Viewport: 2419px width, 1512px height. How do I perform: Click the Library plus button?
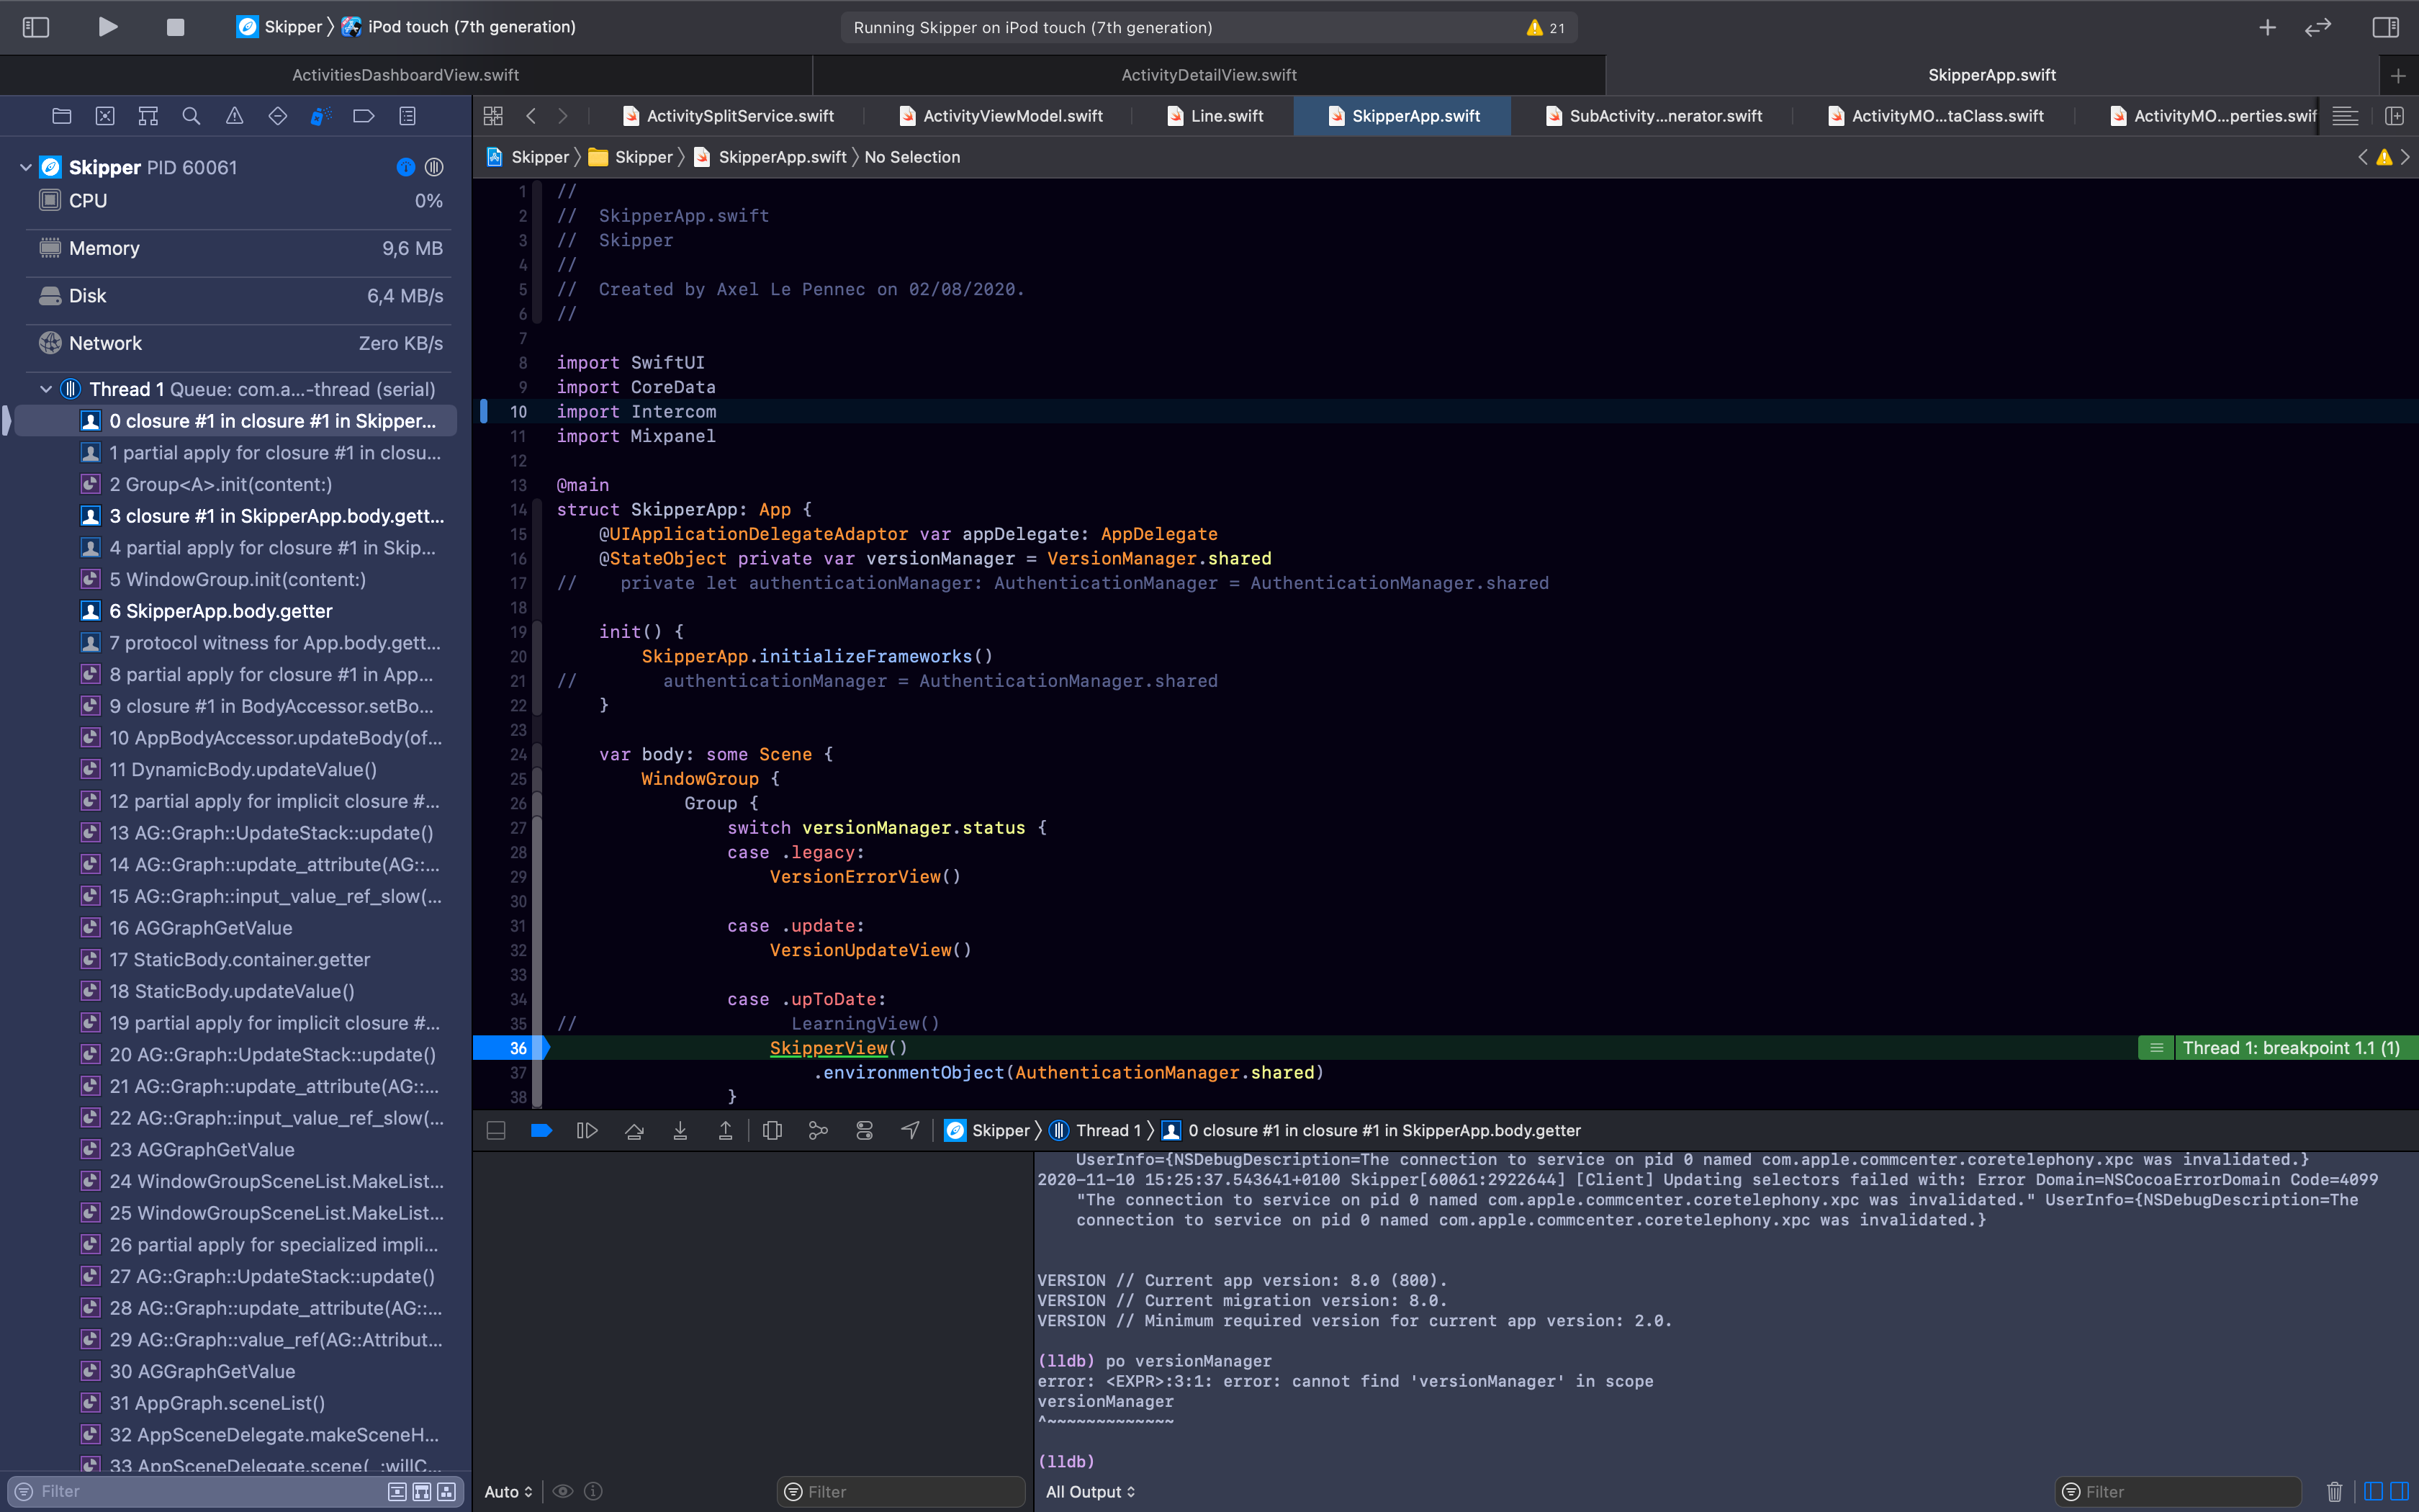pos(2267,28)
